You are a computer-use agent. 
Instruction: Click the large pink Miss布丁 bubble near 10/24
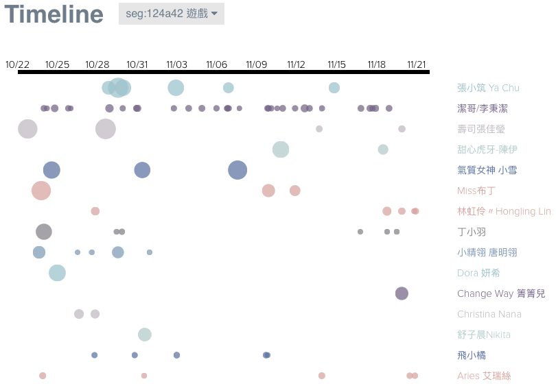41,191
